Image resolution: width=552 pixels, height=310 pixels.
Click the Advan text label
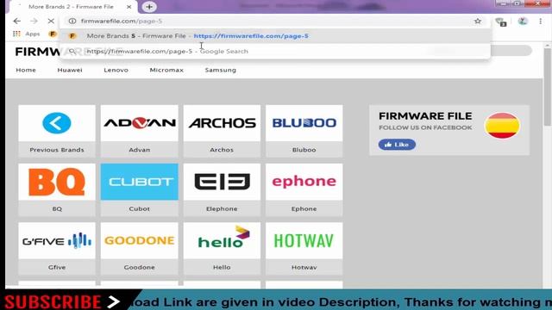point(140,150)
